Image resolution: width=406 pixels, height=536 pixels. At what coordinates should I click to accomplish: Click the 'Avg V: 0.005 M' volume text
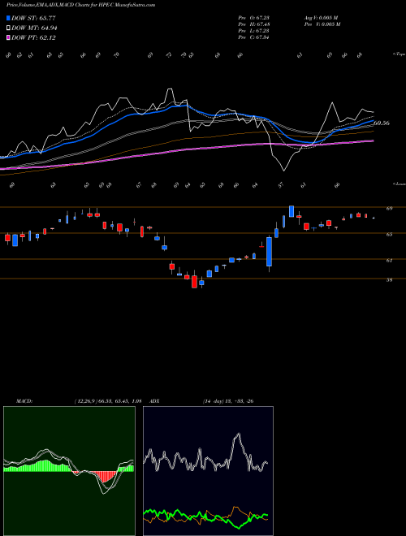point(322,18)
